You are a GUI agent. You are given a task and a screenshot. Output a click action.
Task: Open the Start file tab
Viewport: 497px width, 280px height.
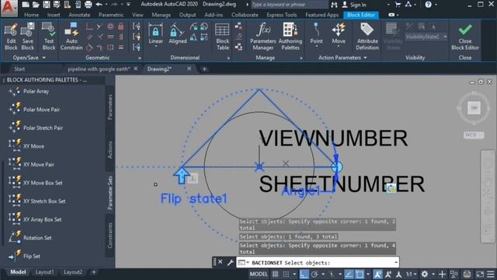click(x=19, y=69)
